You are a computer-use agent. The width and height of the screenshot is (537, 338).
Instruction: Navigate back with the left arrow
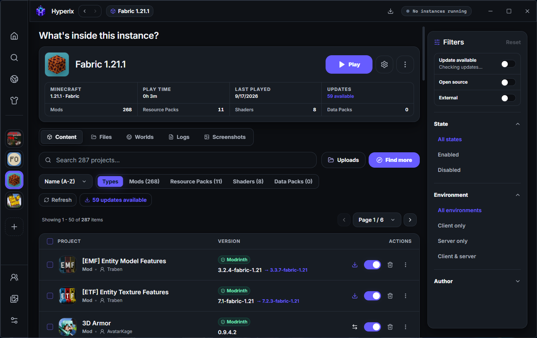coord(85,11)
